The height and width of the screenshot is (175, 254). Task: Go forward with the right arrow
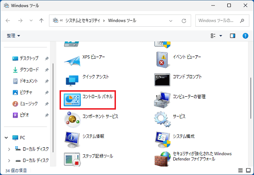tap(20, 21)
